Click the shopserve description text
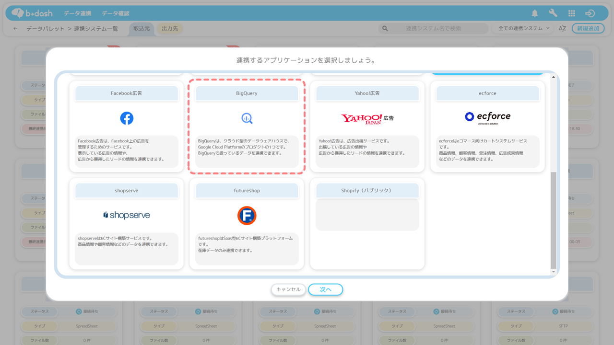This screenshot has height=345, width=614. [x=123, y=241]
